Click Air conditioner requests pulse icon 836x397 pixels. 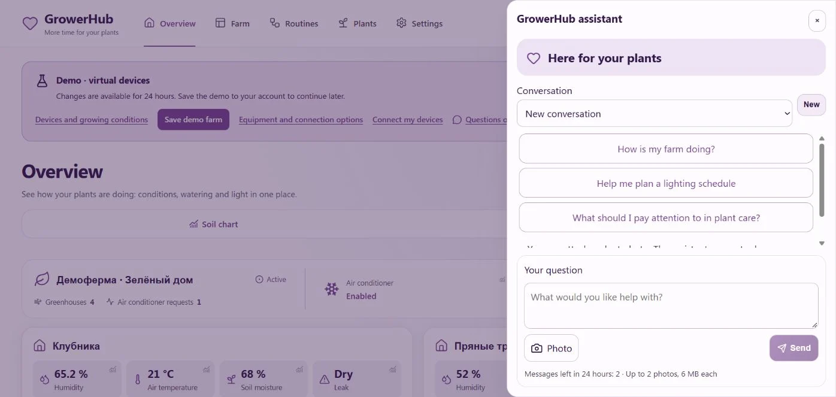pyautogui.click(x=110, y=302)
